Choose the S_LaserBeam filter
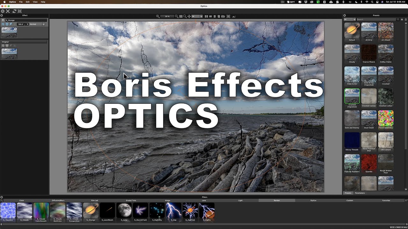408x229 pixels. tap(107, 212)
